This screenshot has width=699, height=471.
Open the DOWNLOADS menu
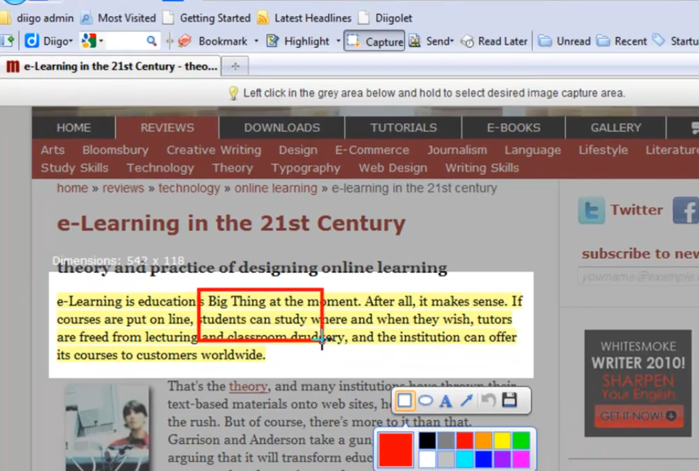(x=281, y=127)
